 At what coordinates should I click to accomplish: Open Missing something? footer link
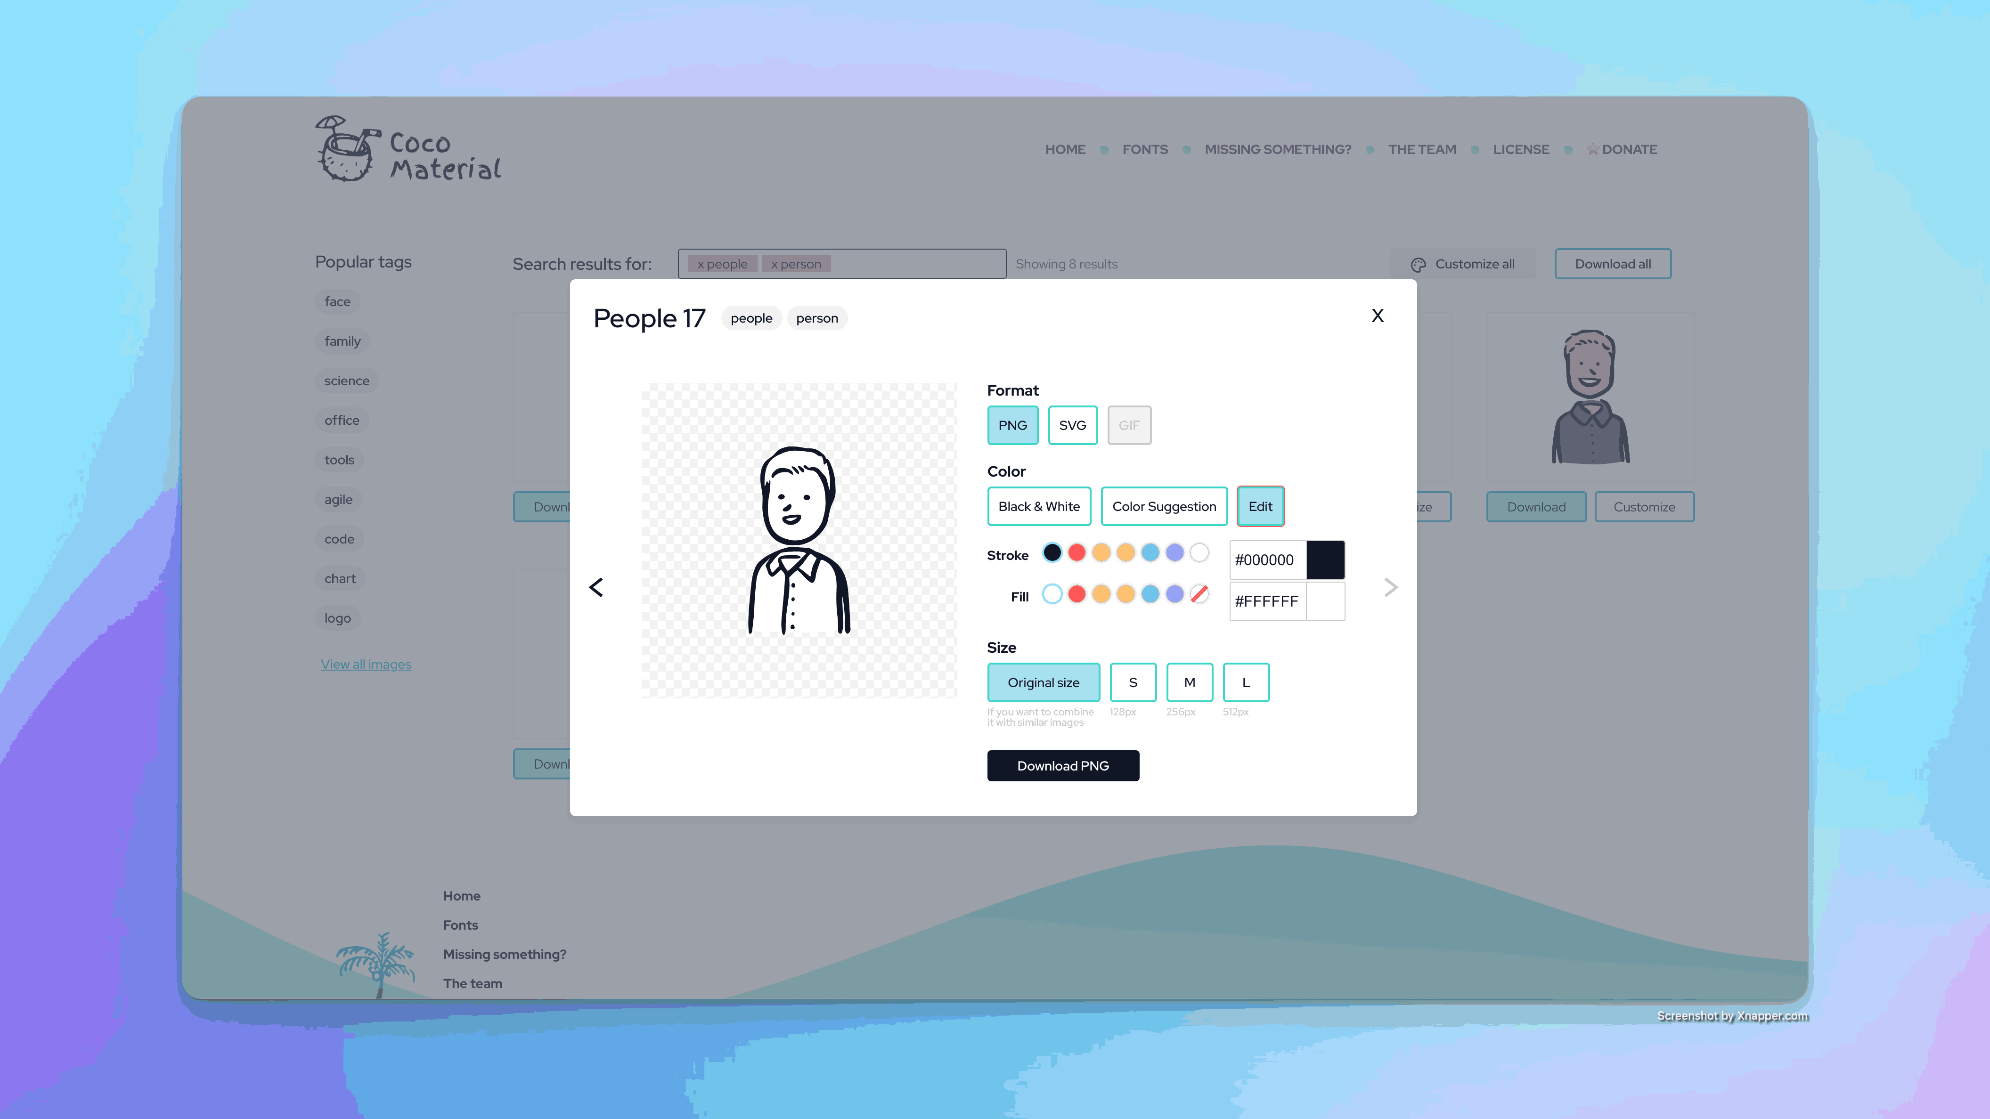point(505,955)
